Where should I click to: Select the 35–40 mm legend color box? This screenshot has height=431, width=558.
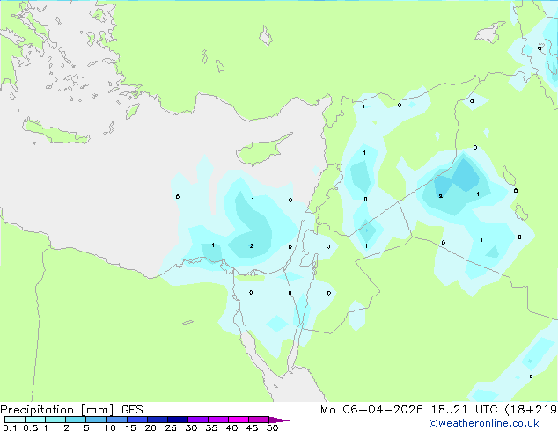click(217, 420)
